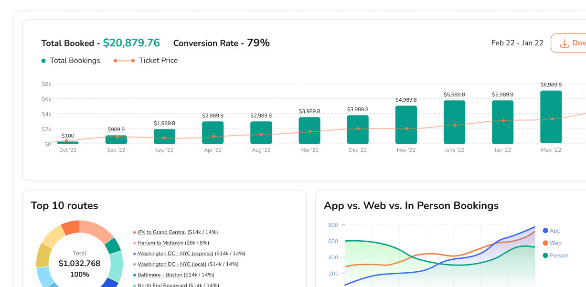Viewport: 586px width, 287px height.
Task: Click the Nov '22 axis label
Action: point(406,150)
